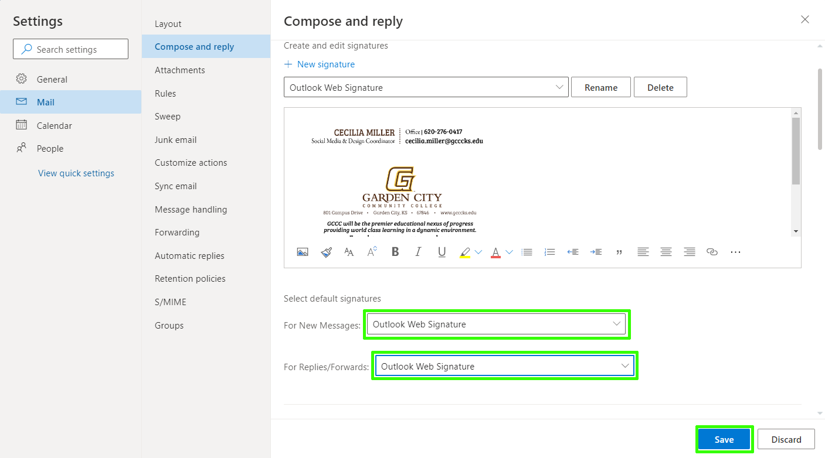Align signature text right
The image size is (825, 458).
[690, 252]
